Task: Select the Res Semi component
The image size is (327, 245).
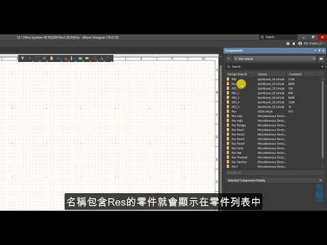Action: 274,148
